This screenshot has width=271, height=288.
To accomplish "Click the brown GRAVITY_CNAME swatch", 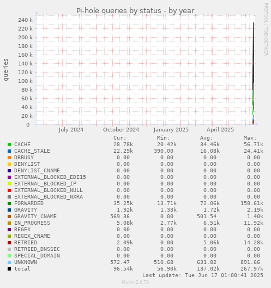I will [x=9, y=217].
